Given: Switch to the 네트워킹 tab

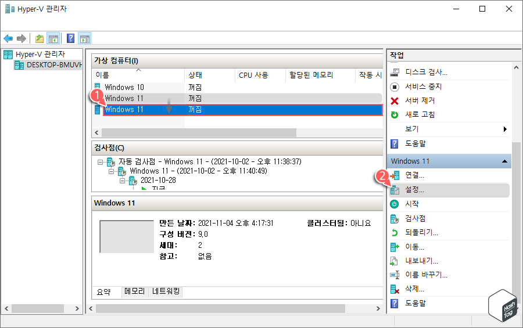Looking at the screenshot, I should click(166, 291).
